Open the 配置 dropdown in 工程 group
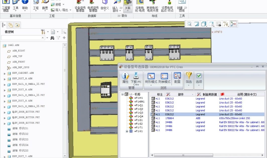Image resolution: width=267 pixels, height=158 pixels. pyautogui.click(x=45, y=6)
